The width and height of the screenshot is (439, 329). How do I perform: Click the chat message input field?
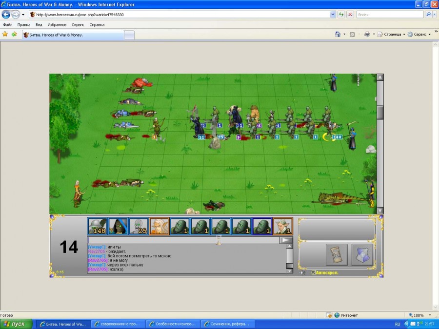coord(183,240)
